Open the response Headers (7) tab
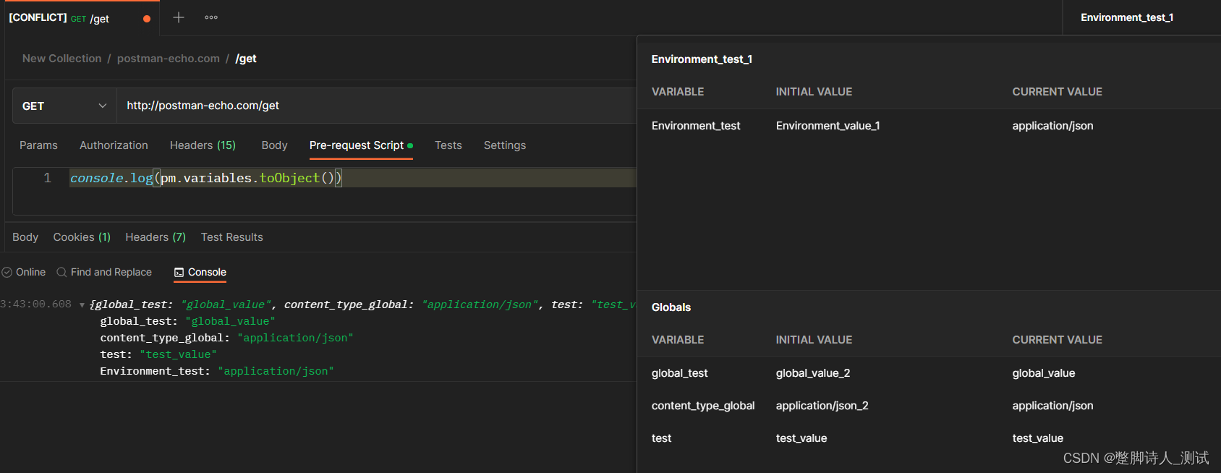 [156, 237]
